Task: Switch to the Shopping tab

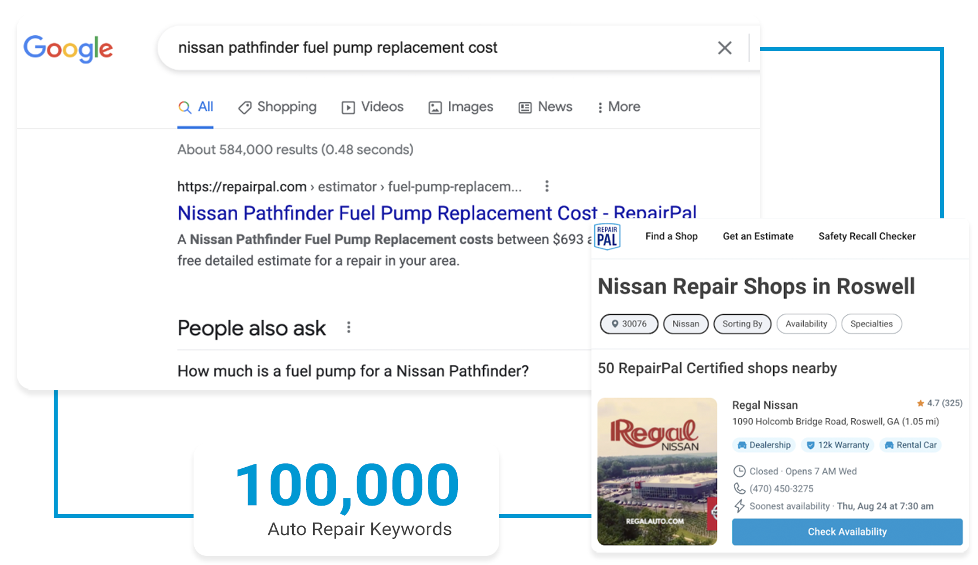Action: click(277, 107)
